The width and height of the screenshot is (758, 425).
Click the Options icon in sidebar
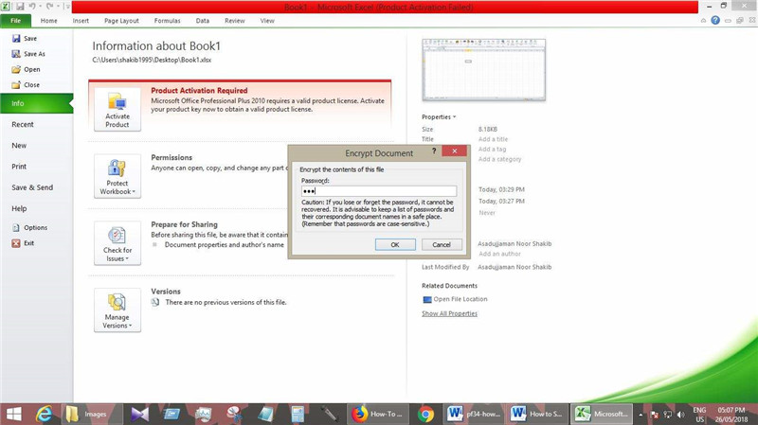point(15,228)
